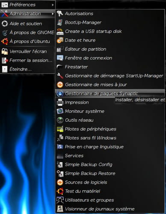Choose Verrouiller l'écran

27,51
